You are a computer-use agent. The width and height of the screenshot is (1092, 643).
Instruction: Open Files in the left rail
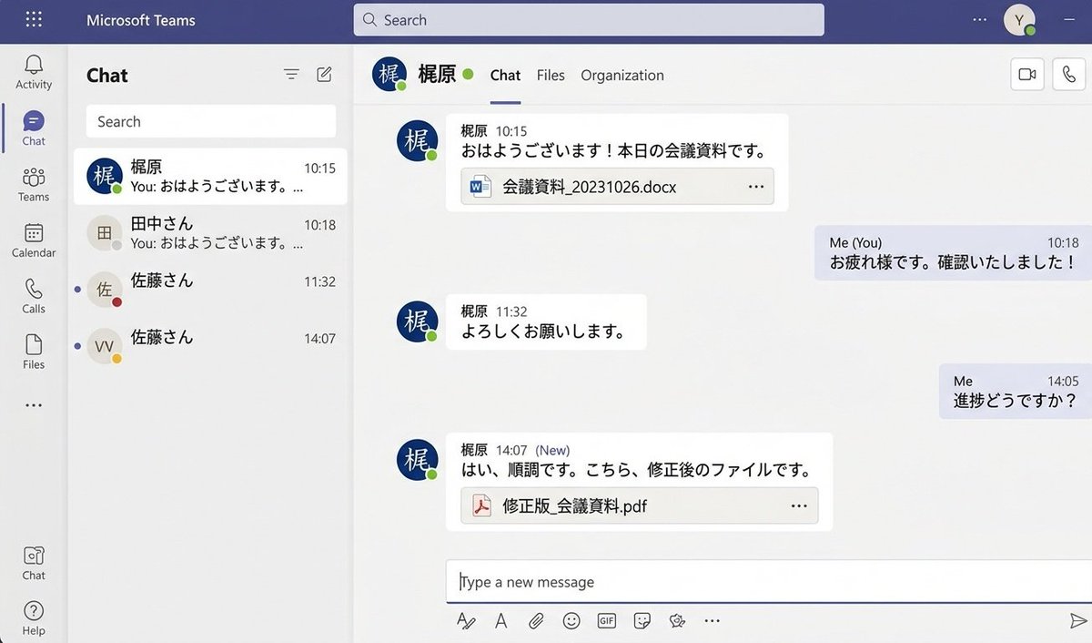(34, 352)
